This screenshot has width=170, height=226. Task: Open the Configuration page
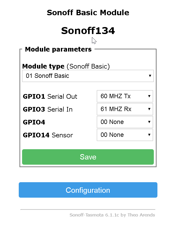pos(88,190)
